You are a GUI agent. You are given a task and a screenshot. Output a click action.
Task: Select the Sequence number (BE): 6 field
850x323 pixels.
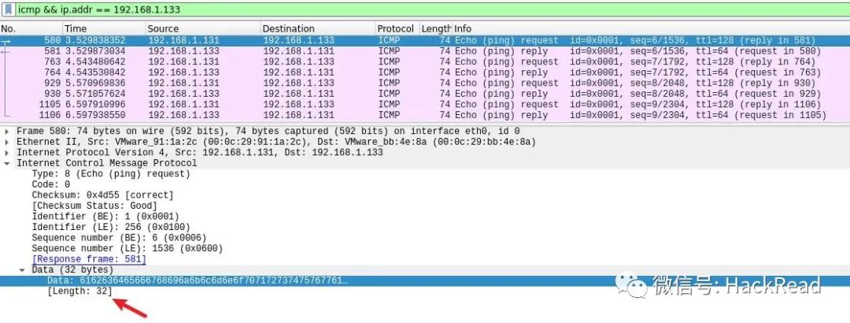[x=120, y=238]
